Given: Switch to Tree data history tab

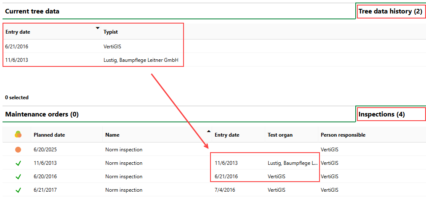Looking at the screenshot, I should coord(390,11).
